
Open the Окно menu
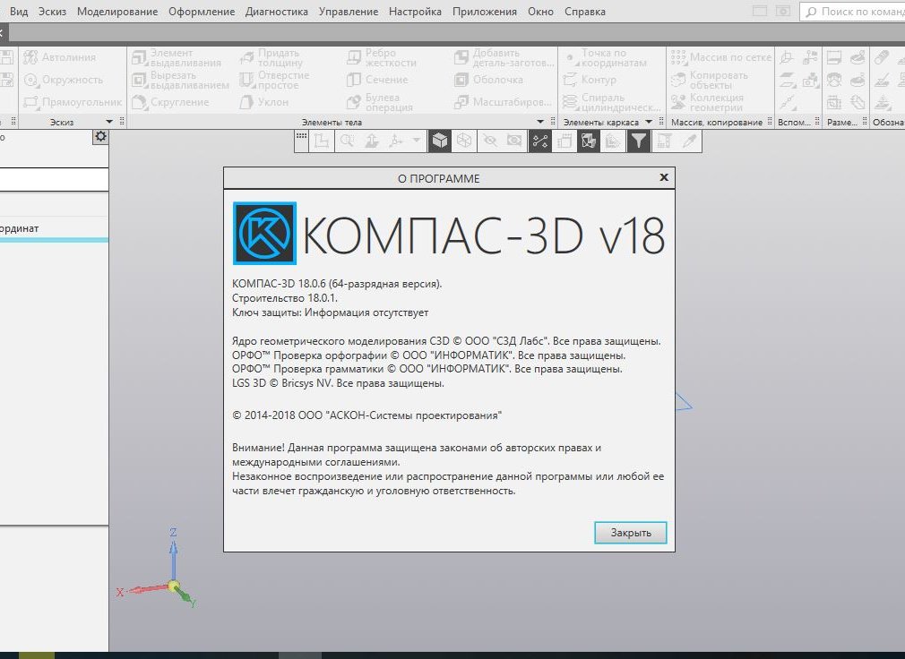[x=540, y=12]
